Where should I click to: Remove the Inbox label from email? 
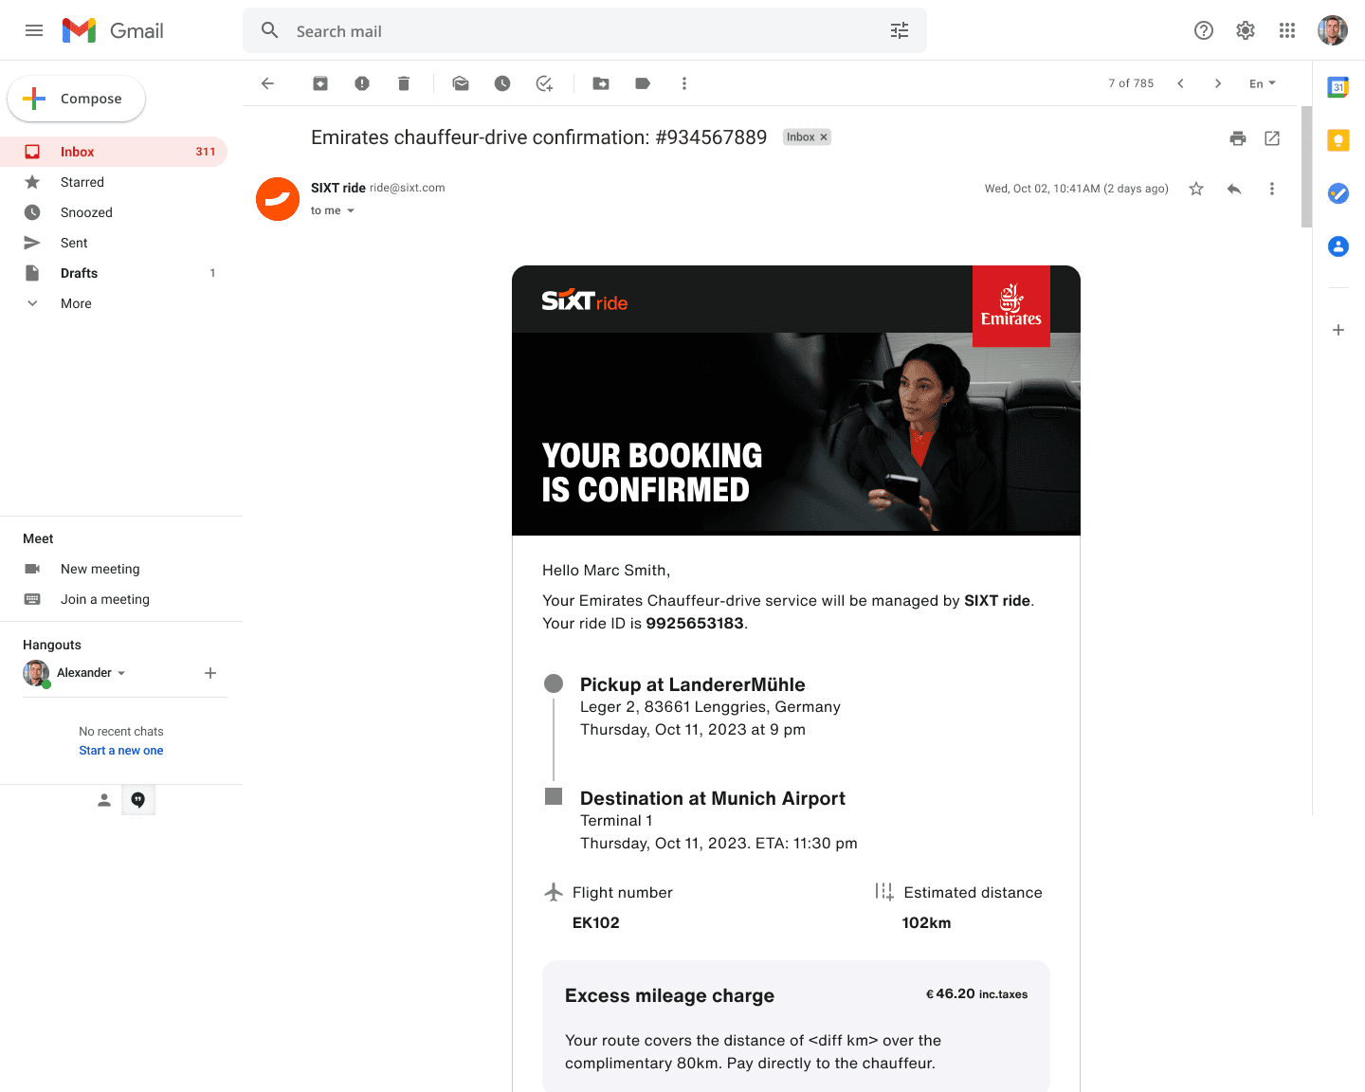pyautogui.click(x=824, y=137)
